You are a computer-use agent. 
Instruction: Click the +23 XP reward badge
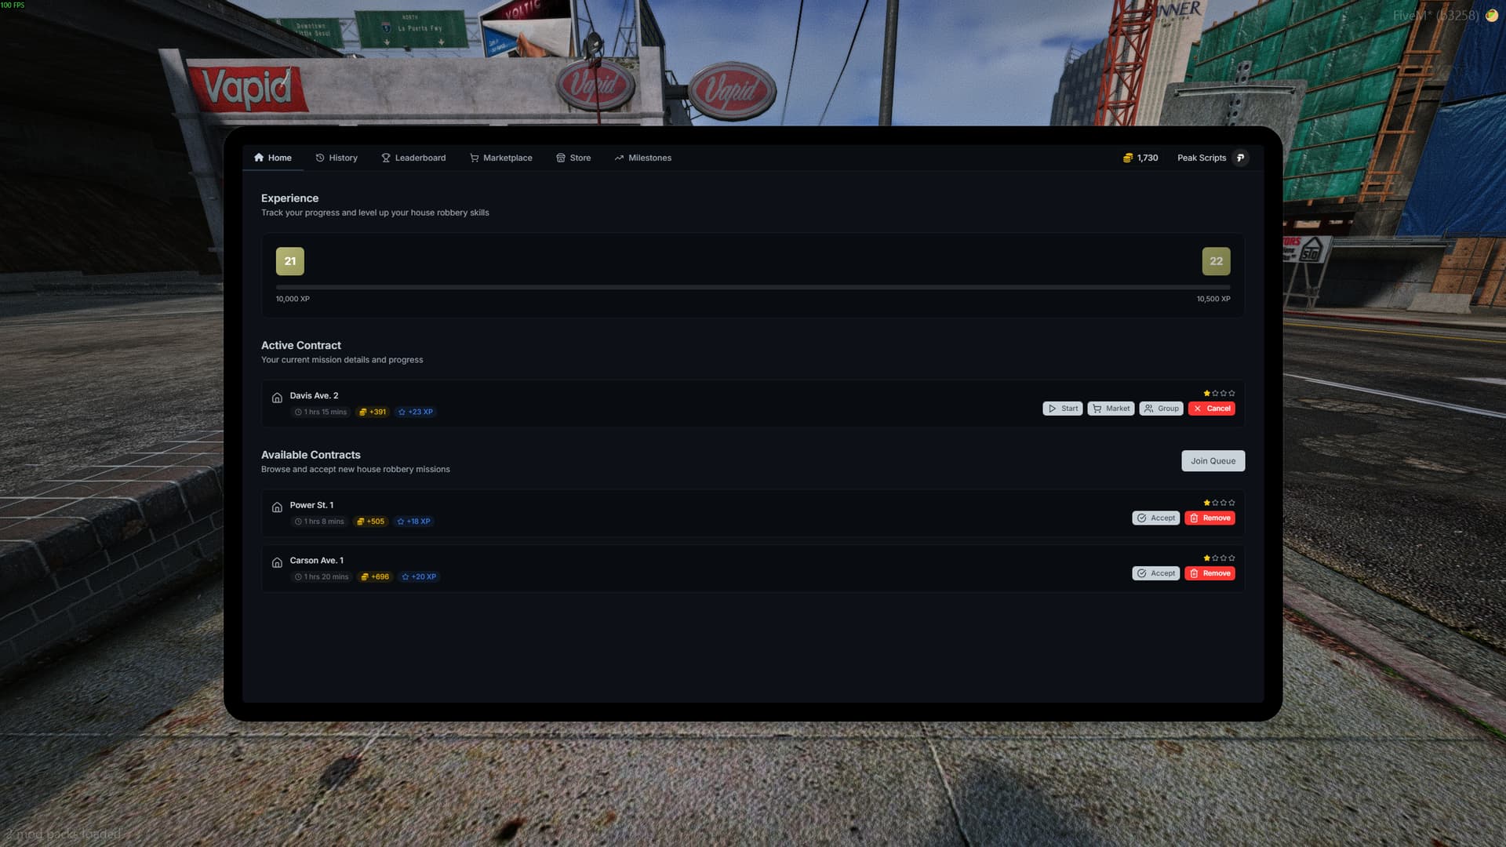coord(416,412)
